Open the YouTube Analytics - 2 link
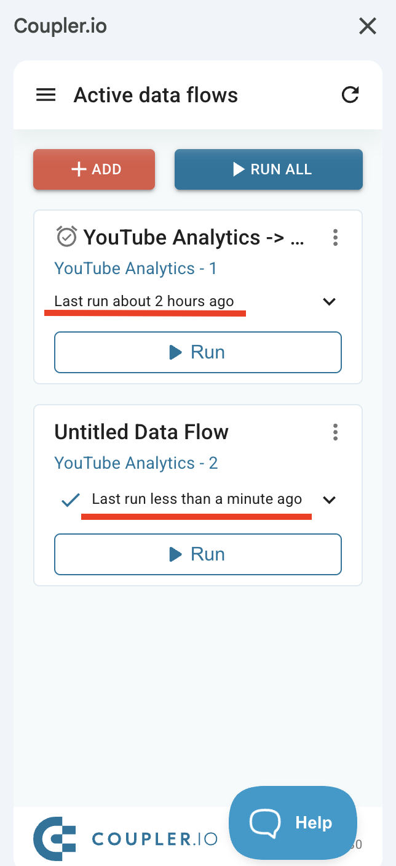Viewport: 396px width, 866px height. (x=136, y=463)
